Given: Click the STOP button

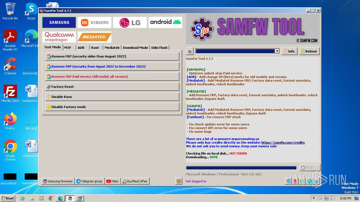Looking at the screenshot, I should tap(310, 168).
